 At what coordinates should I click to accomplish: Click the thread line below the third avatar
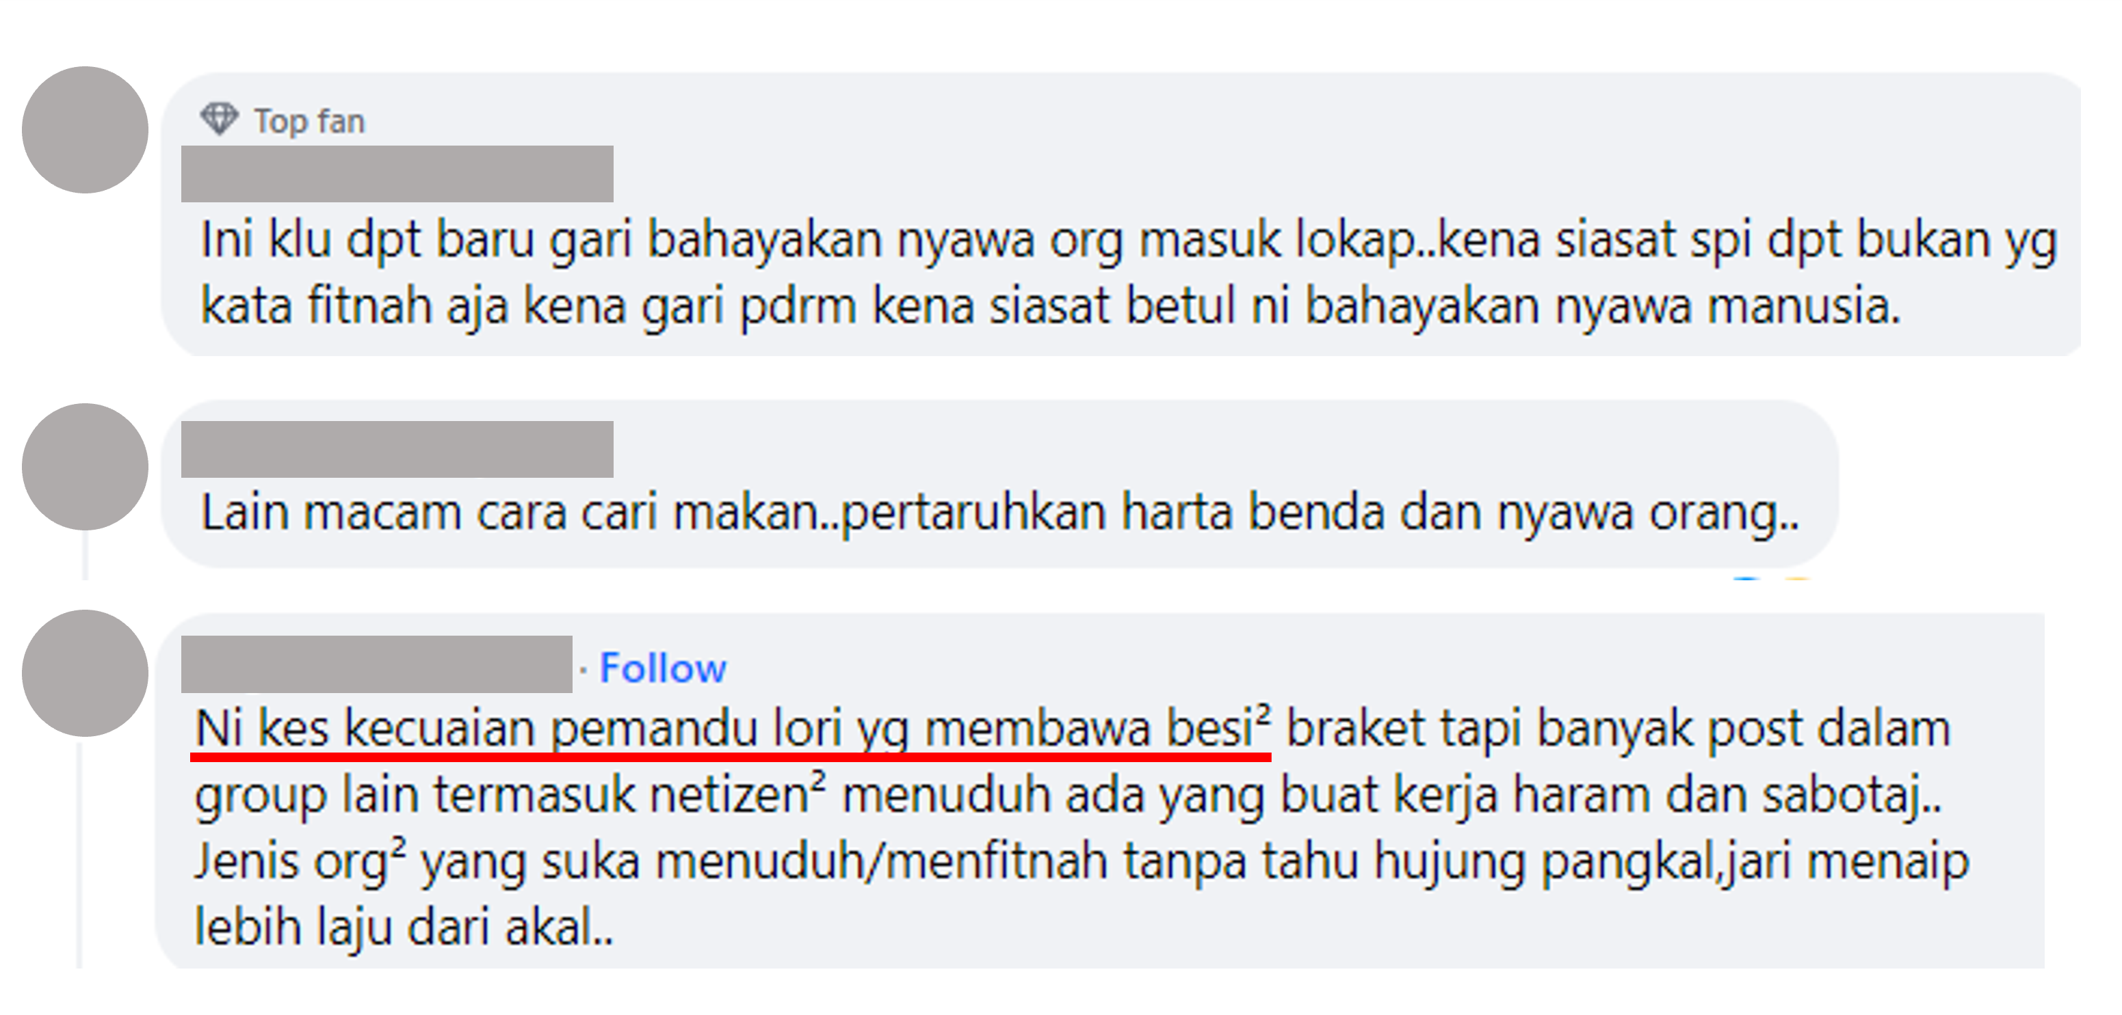80,854
